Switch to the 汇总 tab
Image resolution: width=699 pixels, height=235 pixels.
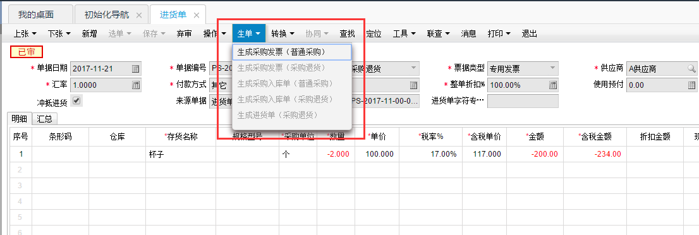(45, 119)
